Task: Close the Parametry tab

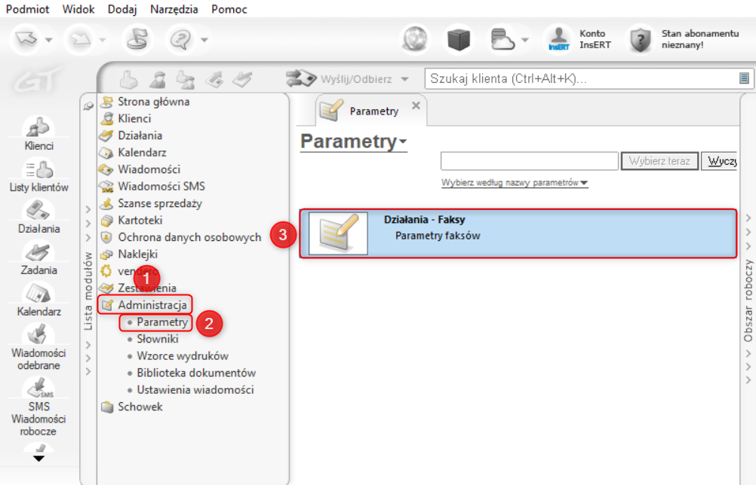Action: (x=416, y=105)
